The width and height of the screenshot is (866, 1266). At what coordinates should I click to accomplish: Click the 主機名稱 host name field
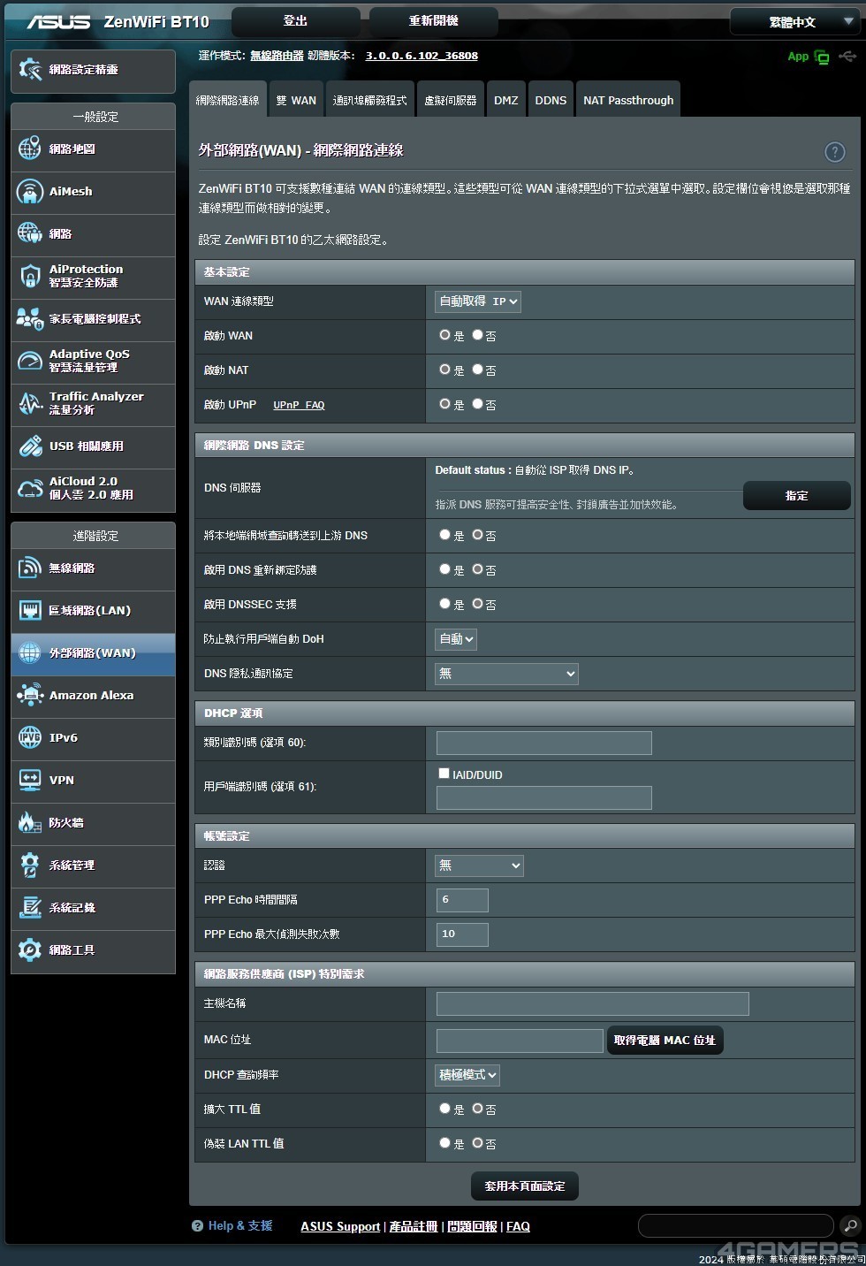tap(593, 1003)
